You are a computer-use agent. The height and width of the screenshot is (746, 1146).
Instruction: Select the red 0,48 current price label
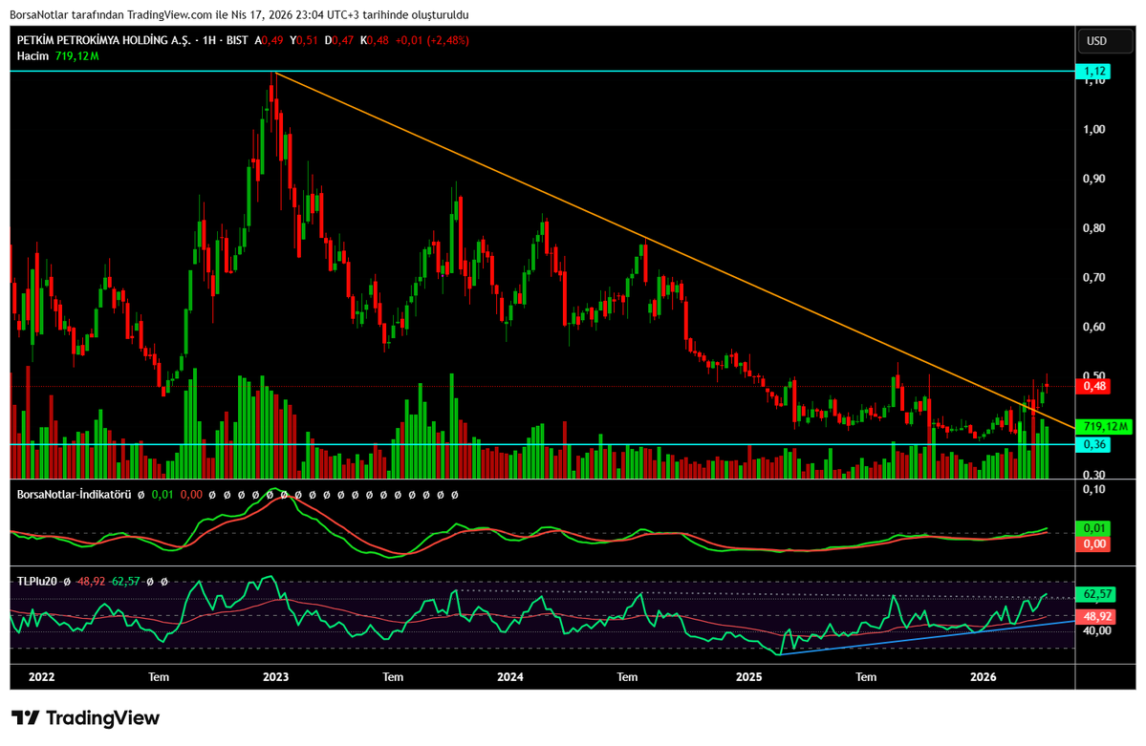pyautogui.click(x=1093, y=386)
